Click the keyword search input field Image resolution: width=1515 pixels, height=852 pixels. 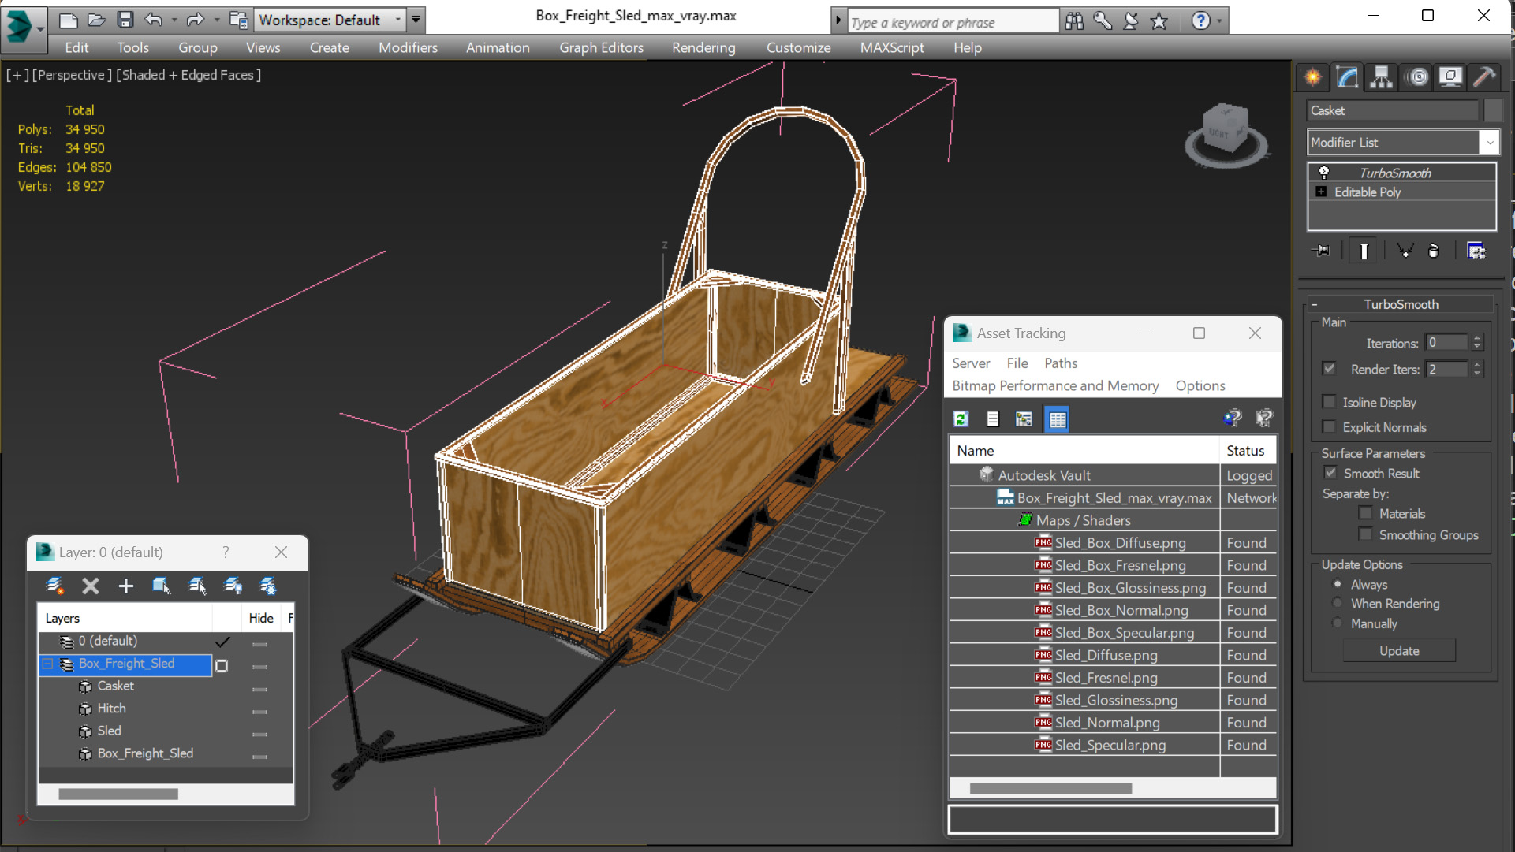pyautogui.click(x=953, y=22)
